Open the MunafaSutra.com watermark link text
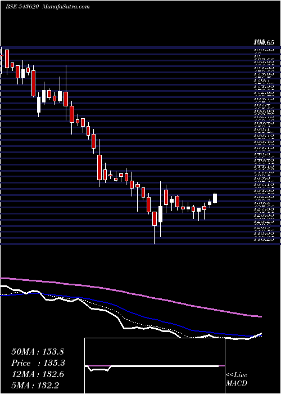The width and height of the screenshot is (281, 394). 66,7
